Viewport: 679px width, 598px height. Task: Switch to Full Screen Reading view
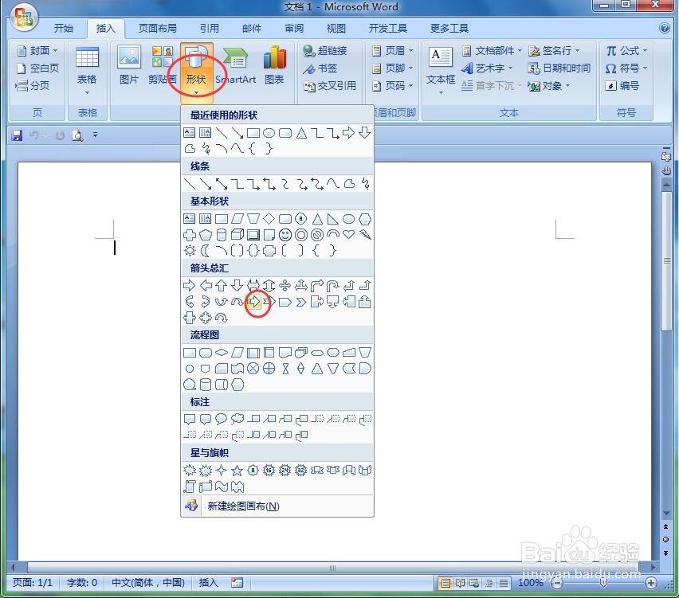pos(460,584)
